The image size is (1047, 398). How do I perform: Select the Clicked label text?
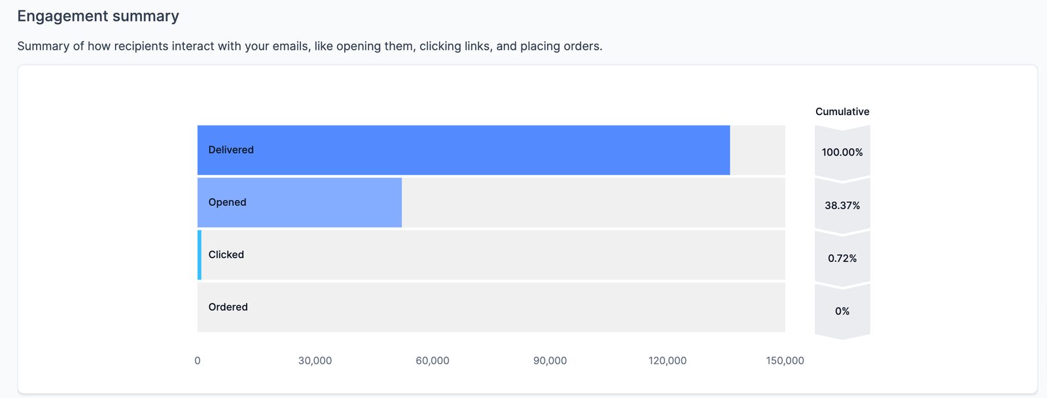(226, 254)
